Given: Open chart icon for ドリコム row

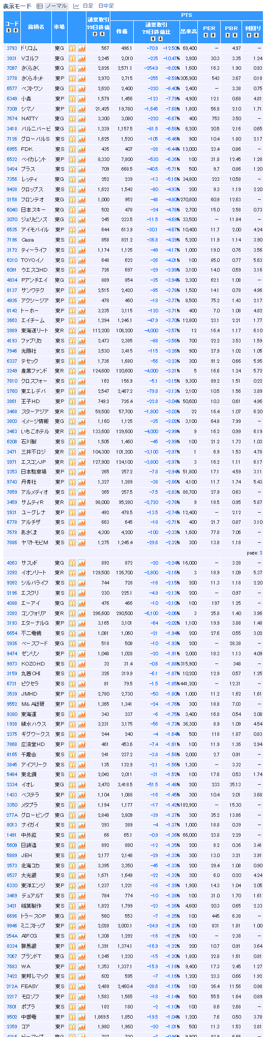Looking at the screenshot, I should [81, 48].
